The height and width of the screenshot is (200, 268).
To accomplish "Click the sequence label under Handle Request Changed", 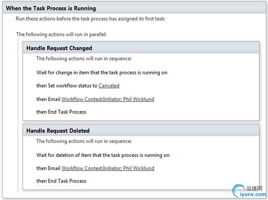I will 84,59.
